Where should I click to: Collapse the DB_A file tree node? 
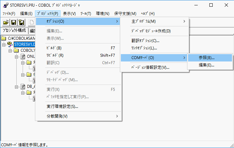(16, 87)
